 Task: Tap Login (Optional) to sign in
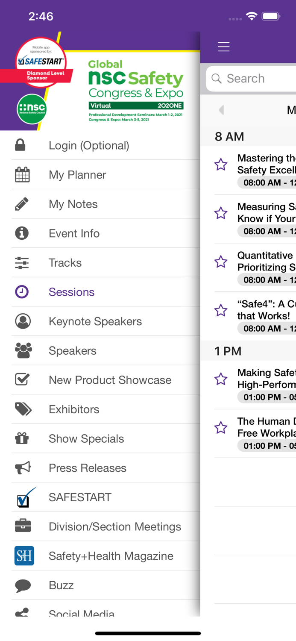tap(89, 145)
